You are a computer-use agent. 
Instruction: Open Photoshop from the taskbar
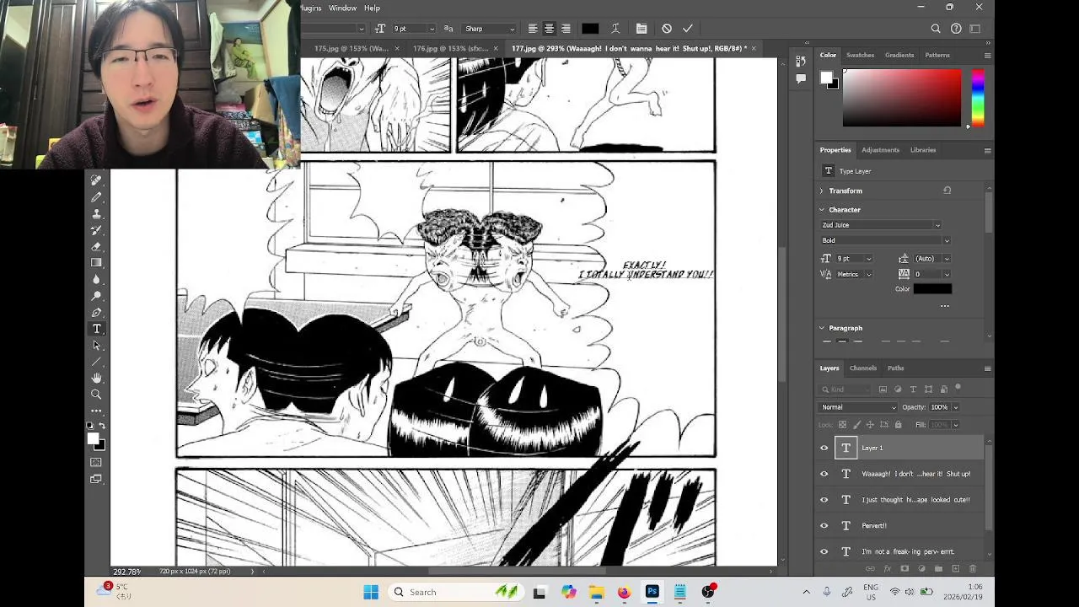[652, 592]
